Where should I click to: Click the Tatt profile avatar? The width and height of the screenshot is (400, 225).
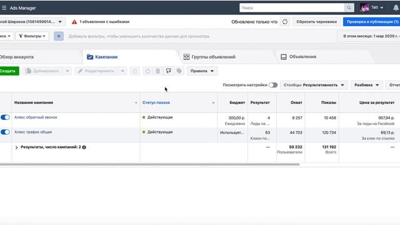(x=364, y=7)
